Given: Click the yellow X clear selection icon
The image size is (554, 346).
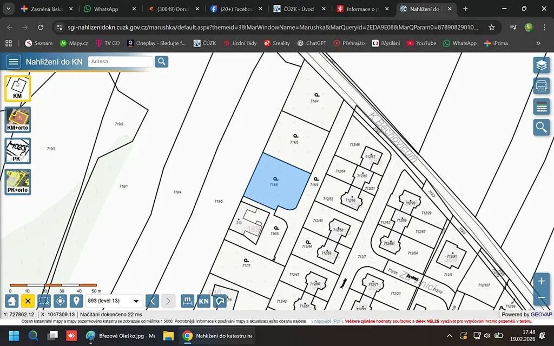Looking at the screenshot, I should tap(28, 301).
